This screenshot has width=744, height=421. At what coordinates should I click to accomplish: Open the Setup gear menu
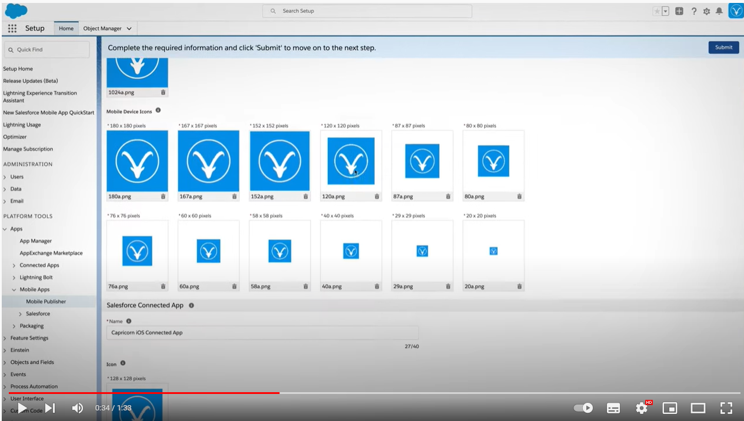coord(706,11)
